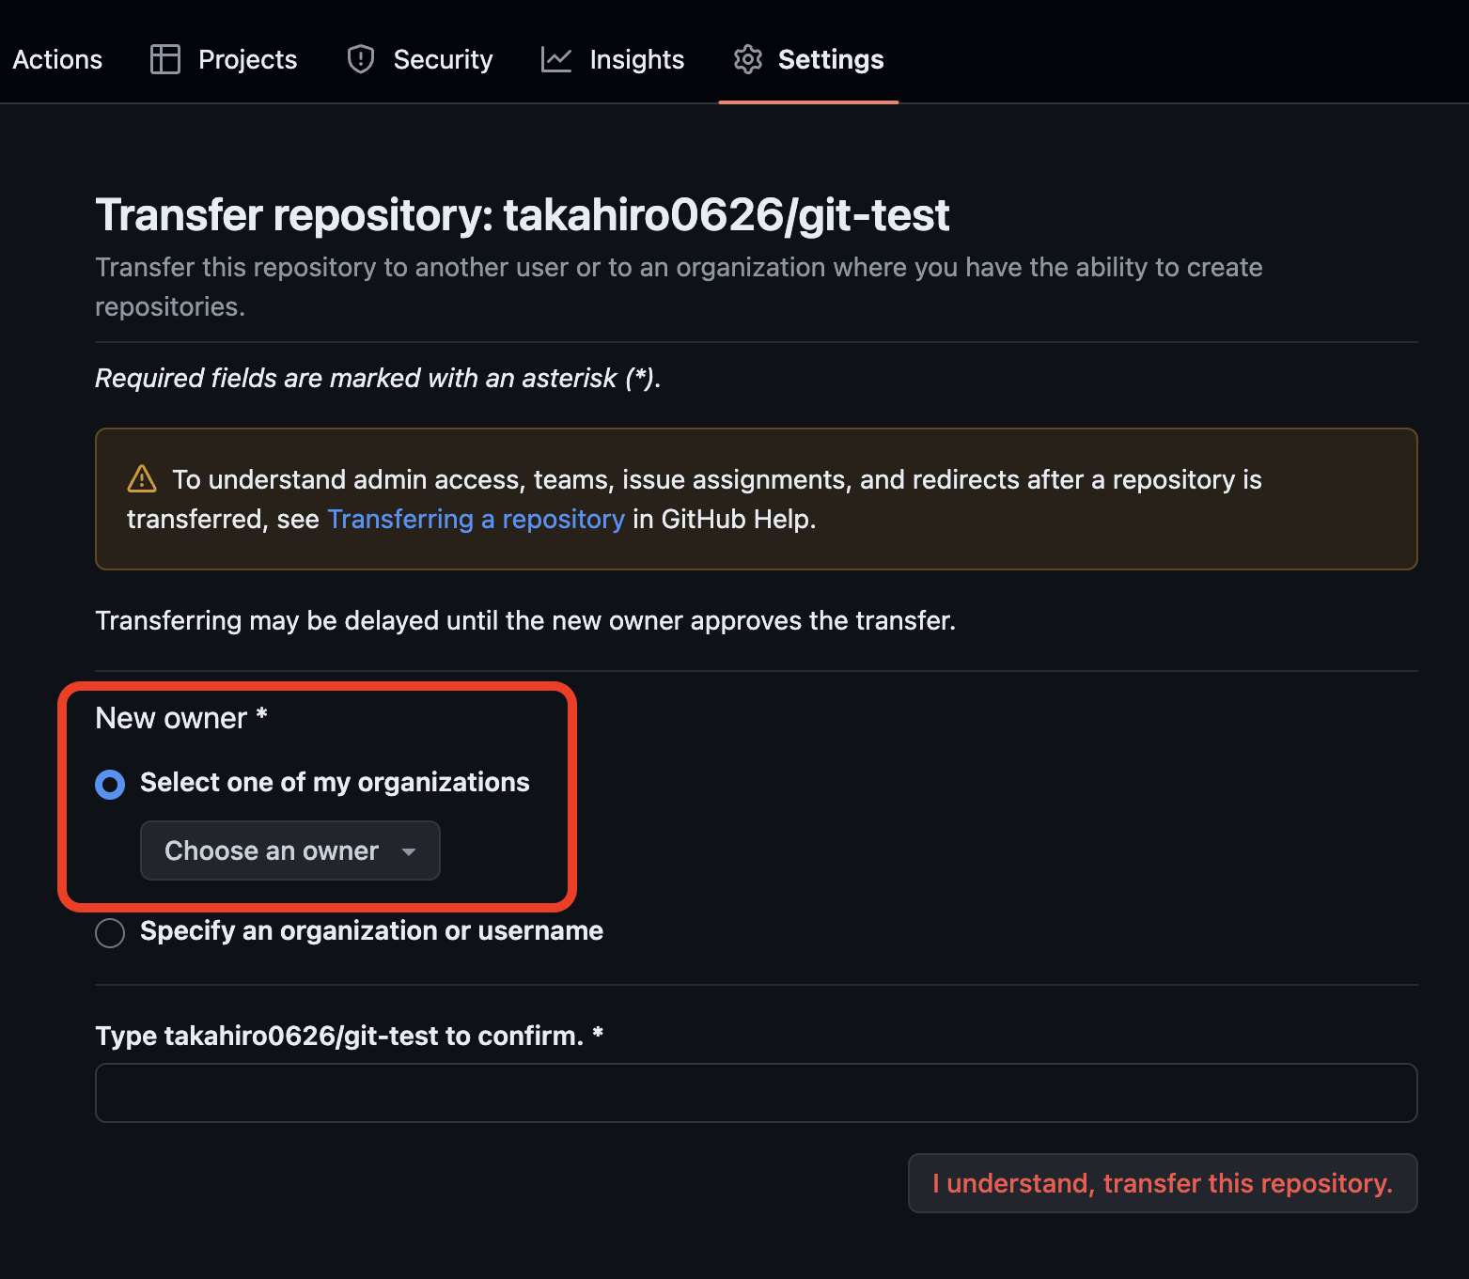Click the yellow warning triangle icon

pos(142,479)
